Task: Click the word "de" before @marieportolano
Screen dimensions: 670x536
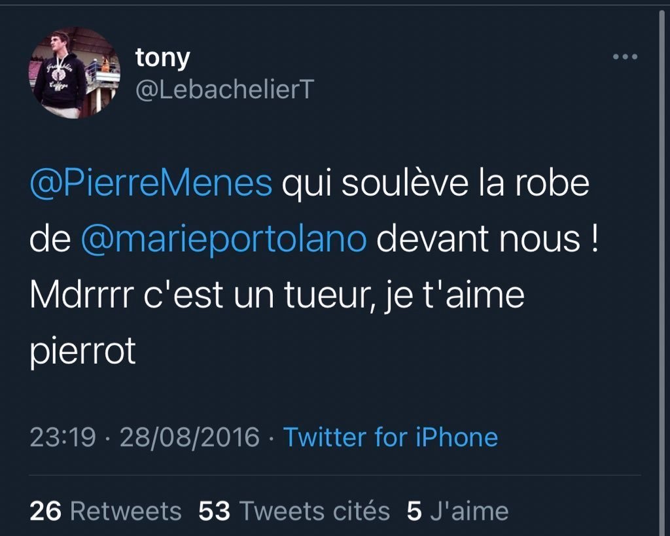Action: pyautogui.click(x=50, y=240)
